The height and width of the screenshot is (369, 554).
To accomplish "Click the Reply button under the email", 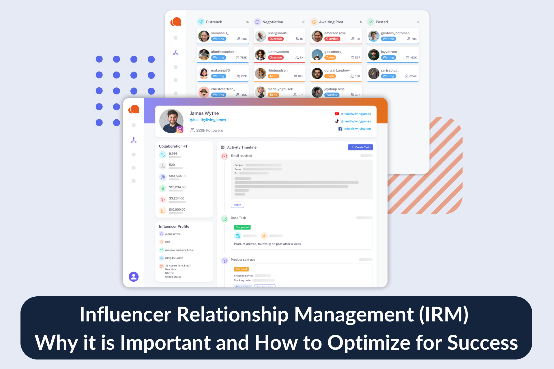I will 237,205.
